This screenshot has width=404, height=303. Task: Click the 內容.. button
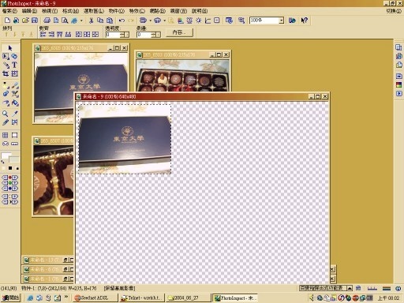179,32
